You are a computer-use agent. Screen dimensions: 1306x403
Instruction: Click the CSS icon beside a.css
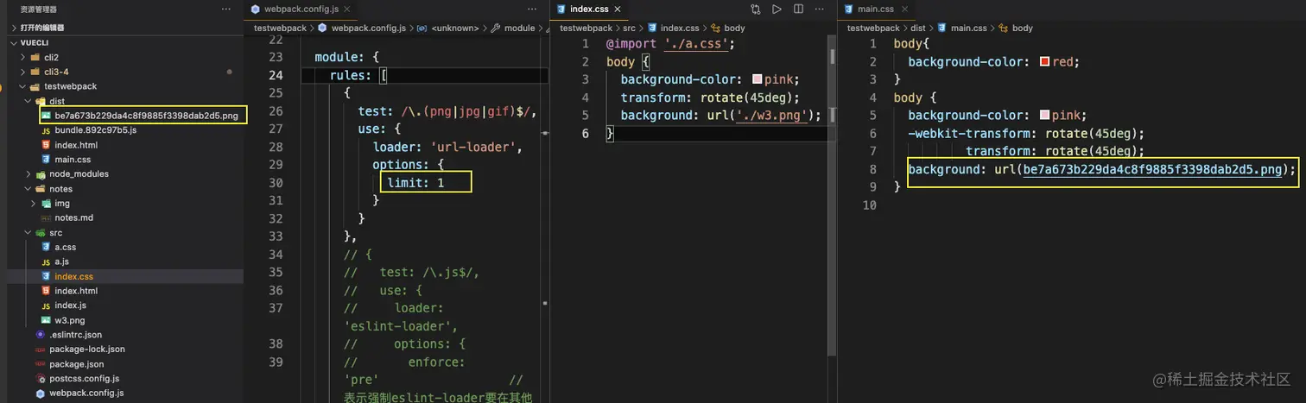(x=46, y=247)
